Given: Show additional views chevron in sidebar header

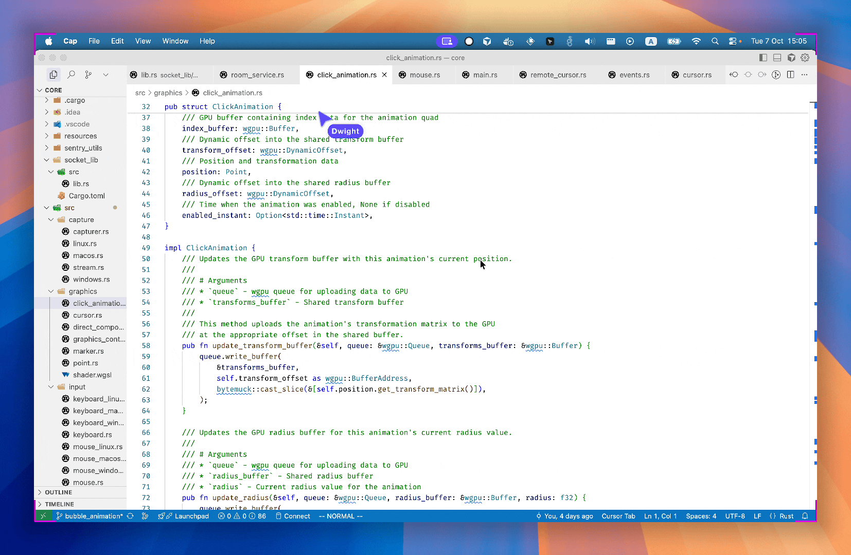Looking at the screenshot, I should pyautogui.click(x=105, y=75).
